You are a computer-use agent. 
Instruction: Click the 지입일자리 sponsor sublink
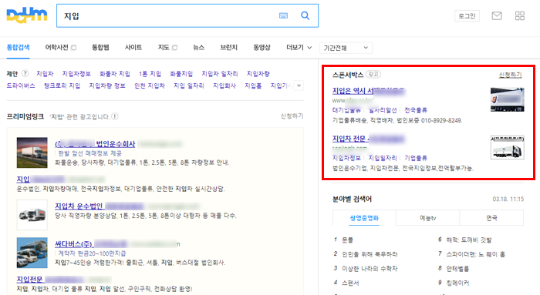tap(383, 158)
